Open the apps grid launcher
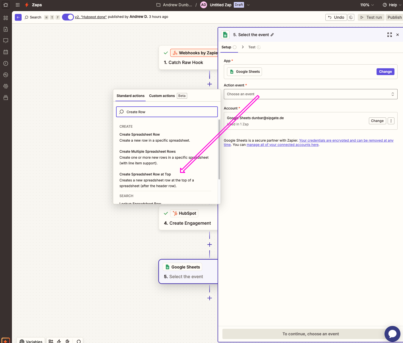Screen dimensions: 403x343 pos(18,5)
